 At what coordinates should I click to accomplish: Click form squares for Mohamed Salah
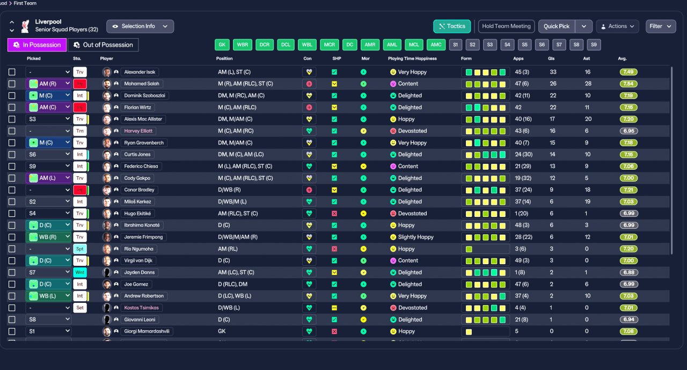485,84
